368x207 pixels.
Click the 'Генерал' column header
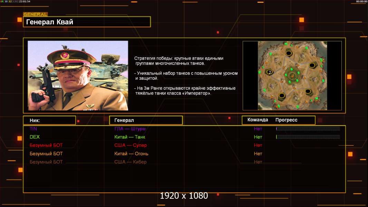click(x=146, y=120)
